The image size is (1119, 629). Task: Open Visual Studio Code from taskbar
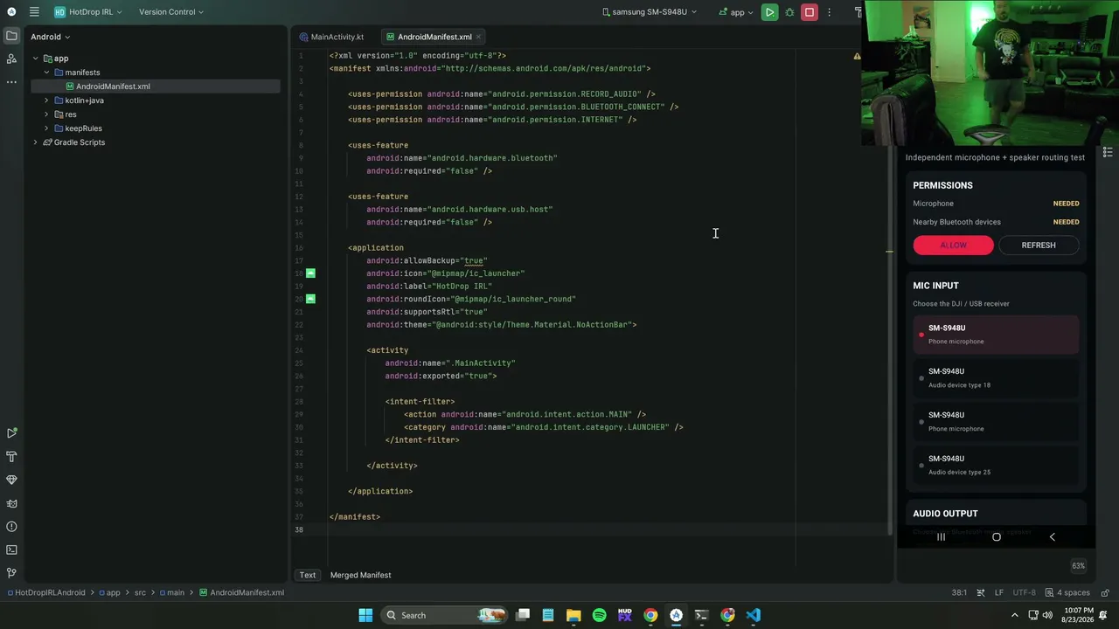click(x=754, y=615)
